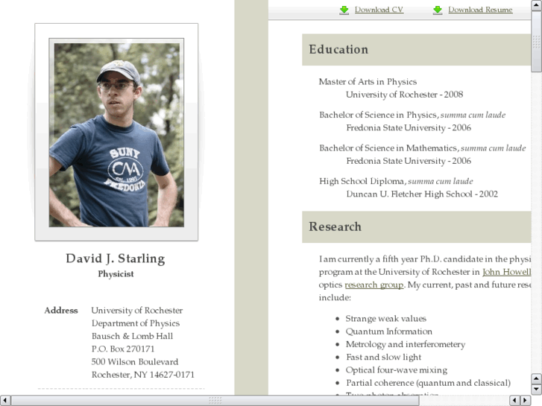Click 'Duncan U. Fletcher High School - 2002'
The image size is (542, 406).
[x=422, y=194]
